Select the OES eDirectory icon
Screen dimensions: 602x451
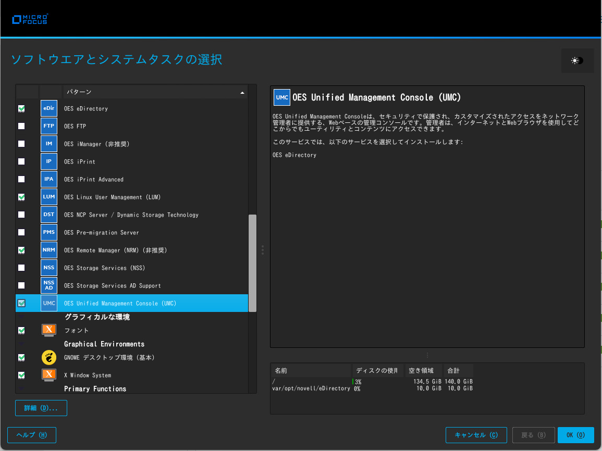coord(48,108)
